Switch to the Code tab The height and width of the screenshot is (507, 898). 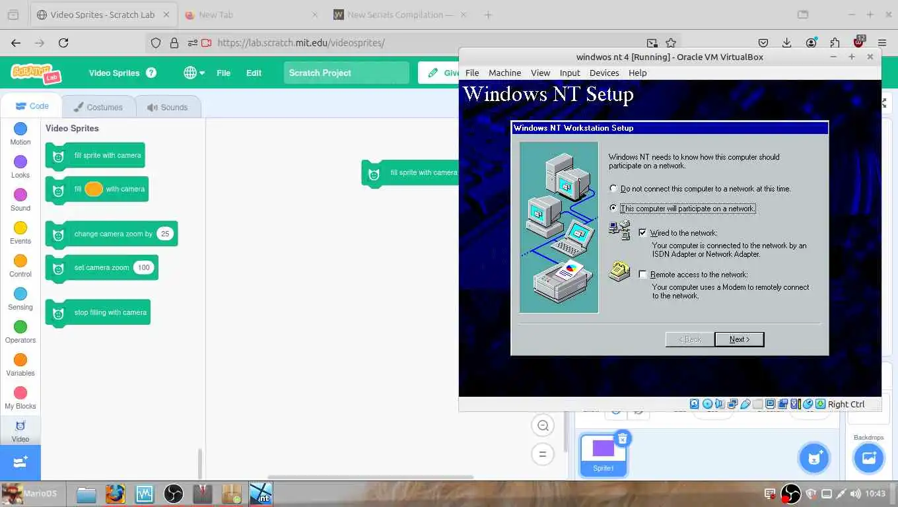pos(32,106)
